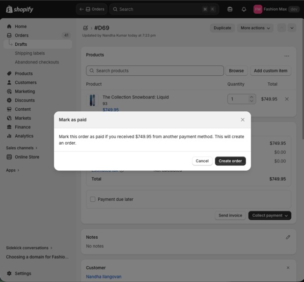Click the page vertical scrollbar
The width and height of the screenshot is (304, 282).
[303, 79]
